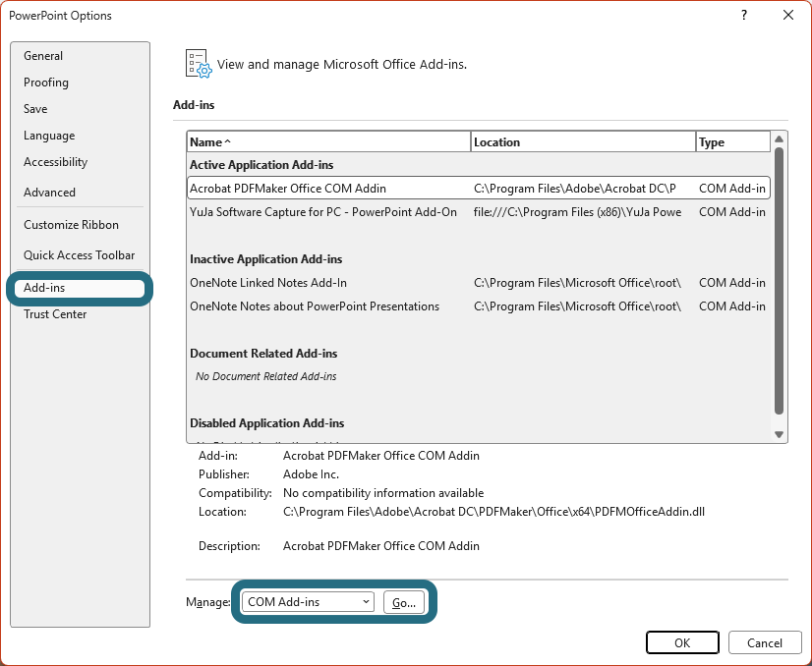Image resolution: width=812 pixels, height=666 pixels.
Task: Click 'No compatibility information available' text
Action: (383, 493)
